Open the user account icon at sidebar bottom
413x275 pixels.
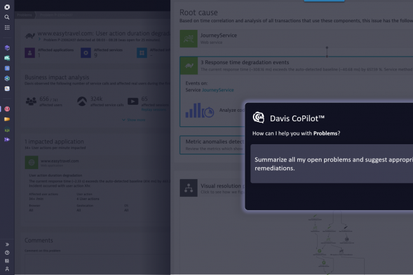click(7, 269)
